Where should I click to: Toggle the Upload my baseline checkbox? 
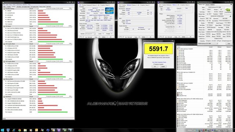pyautogui.click(x=154, y=64)
